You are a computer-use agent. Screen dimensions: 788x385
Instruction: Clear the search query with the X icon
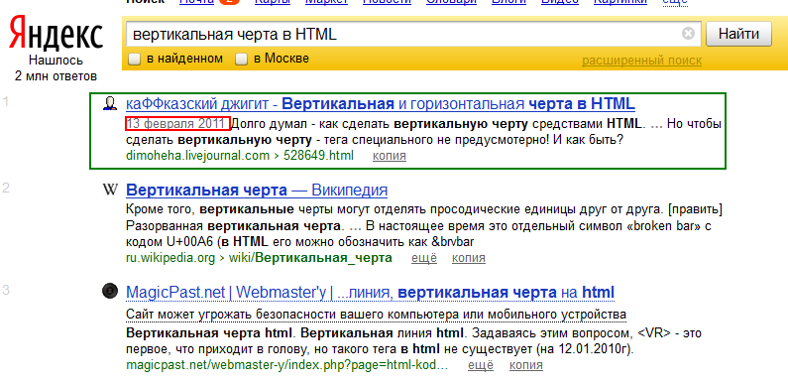(x=688, y=34)
